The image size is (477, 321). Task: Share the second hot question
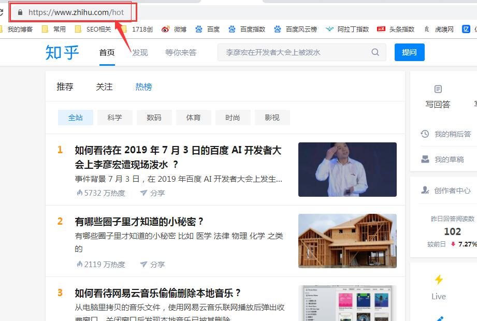[x=152, y=264]
